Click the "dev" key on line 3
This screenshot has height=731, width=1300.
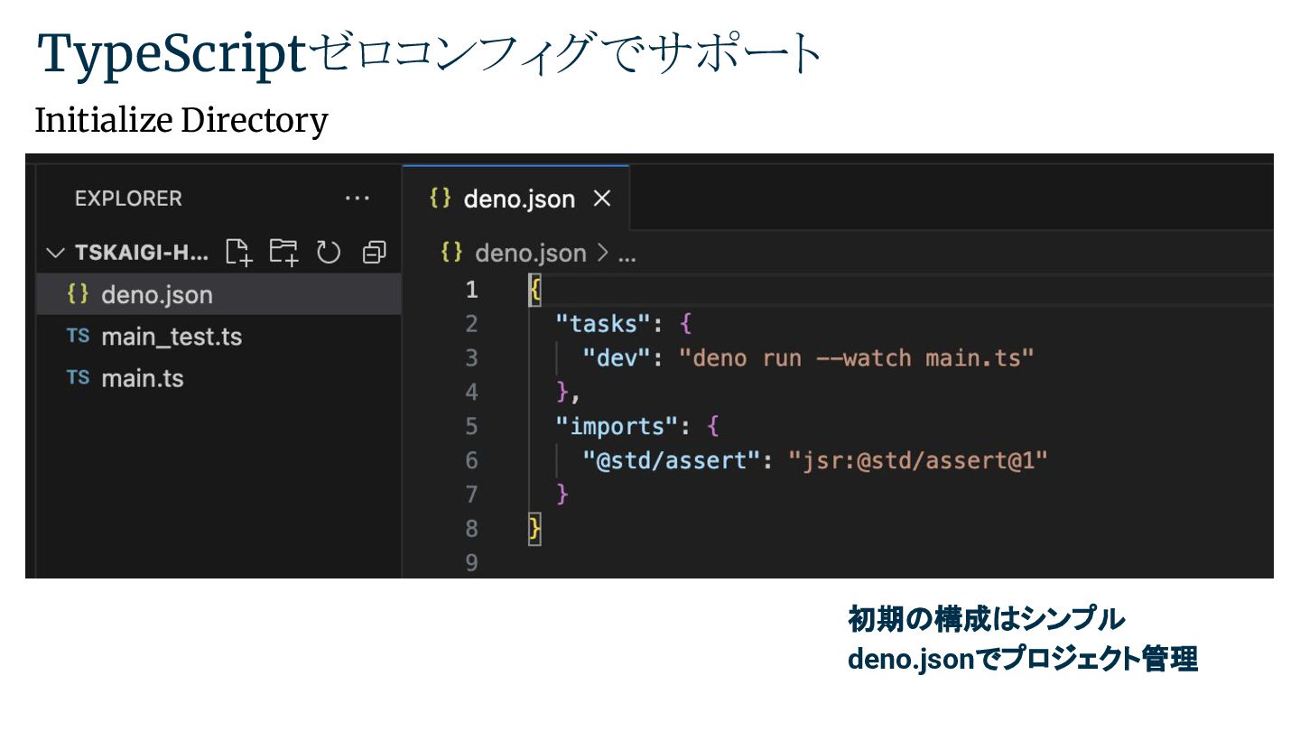pyautogui.click(x=617, y=357)
